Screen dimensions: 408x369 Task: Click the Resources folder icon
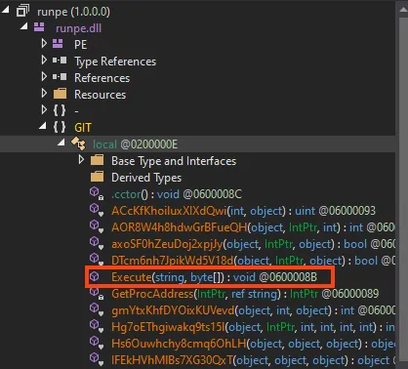pyautogui.click(x=60, y=94)
